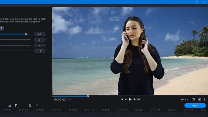Skip to the start of the clip

click(122, 99)
